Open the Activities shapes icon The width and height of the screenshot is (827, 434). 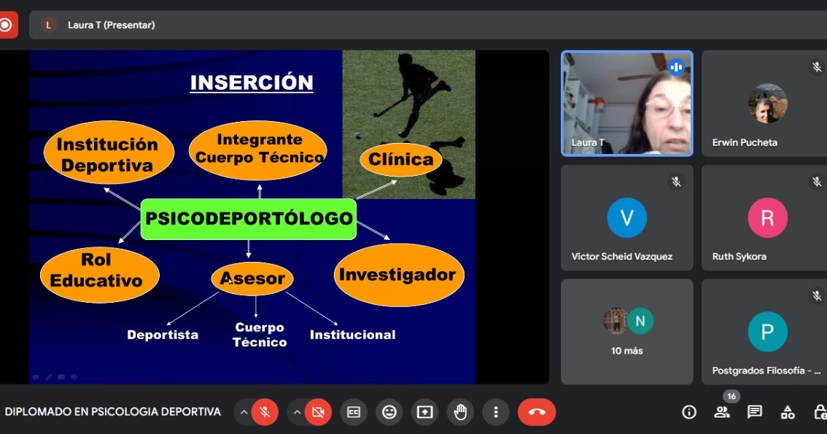(x=788, y=412)
